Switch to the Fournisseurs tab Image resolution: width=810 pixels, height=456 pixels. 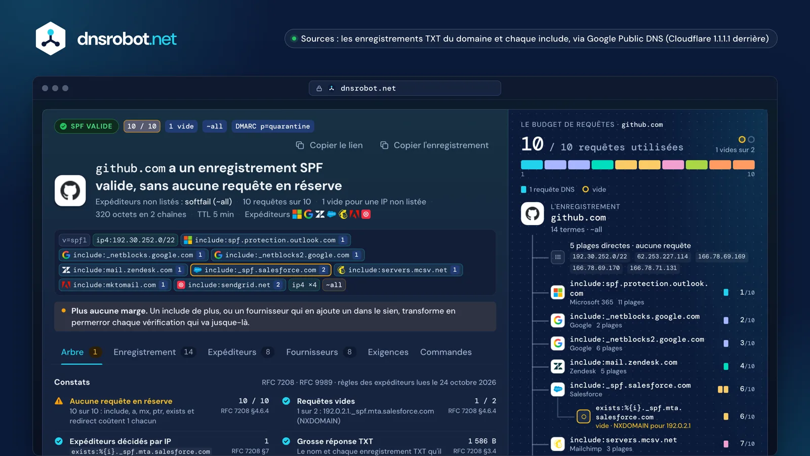pos(321,352)
